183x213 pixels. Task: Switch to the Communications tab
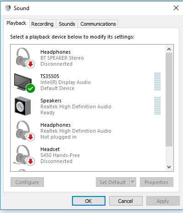(x=98, y=24)
